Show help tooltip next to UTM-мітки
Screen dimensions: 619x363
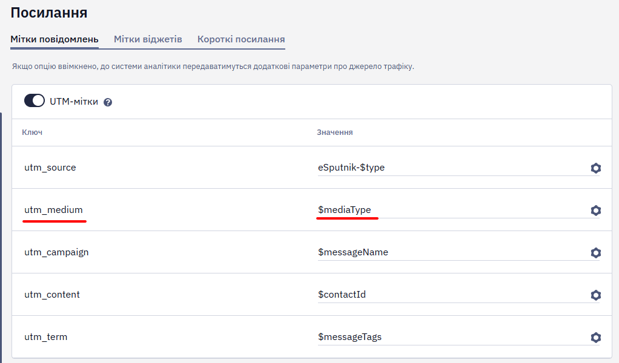point(108,102)
